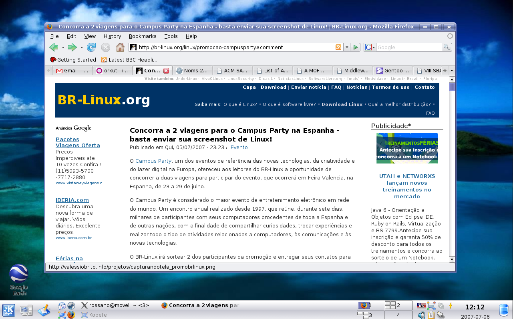Click the pencil-and-paper icon in the panel
The width and height of the screenshot is (513, 319).
click(44, 310)
